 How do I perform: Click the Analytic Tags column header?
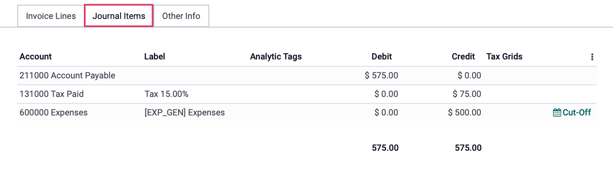[276, 56]
